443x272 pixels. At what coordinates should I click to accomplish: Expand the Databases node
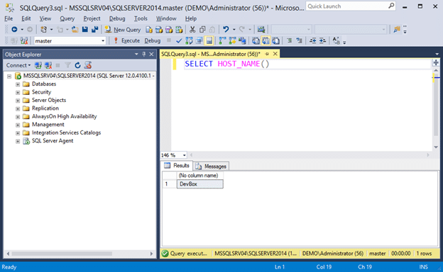18,84
